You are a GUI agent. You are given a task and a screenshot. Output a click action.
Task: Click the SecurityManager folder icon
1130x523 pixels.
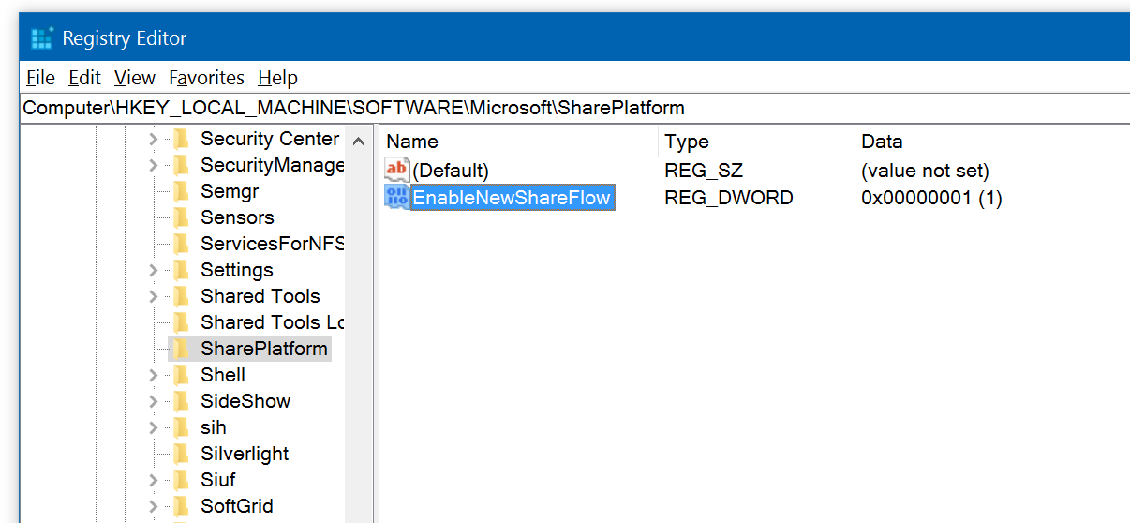[x=181, y=165]
